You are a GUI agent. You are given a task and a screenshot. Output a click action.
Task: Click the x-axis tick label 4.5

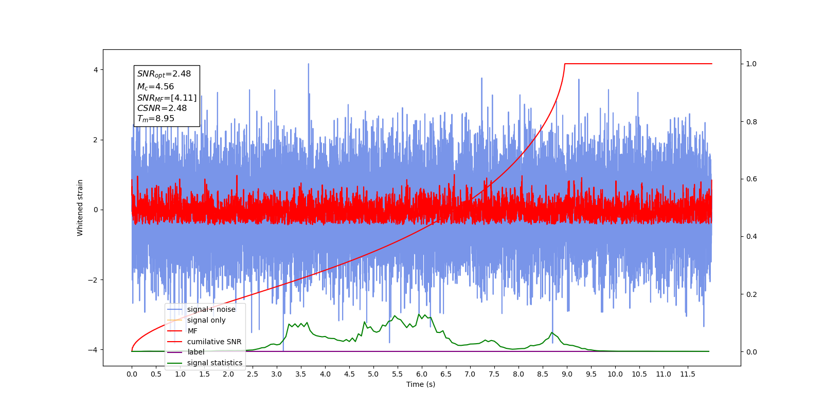pos(349,374)
